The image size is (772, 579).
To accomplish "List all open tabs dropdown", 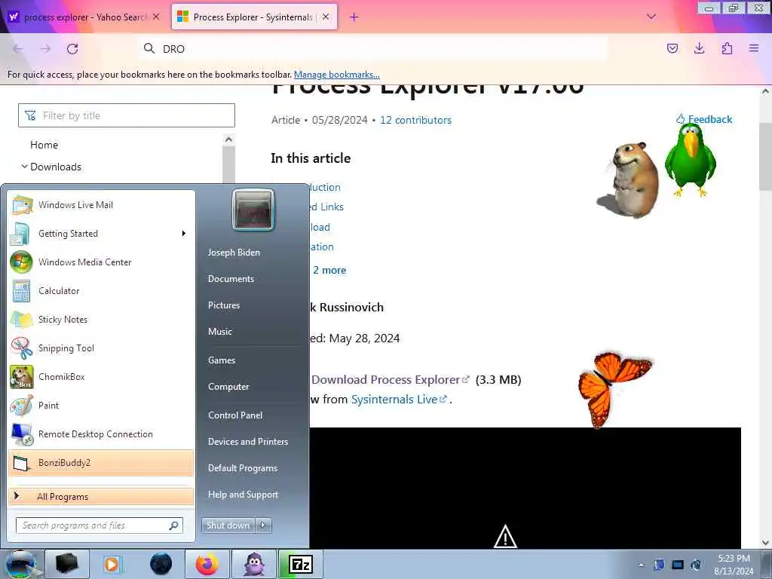I will point(651,17).
